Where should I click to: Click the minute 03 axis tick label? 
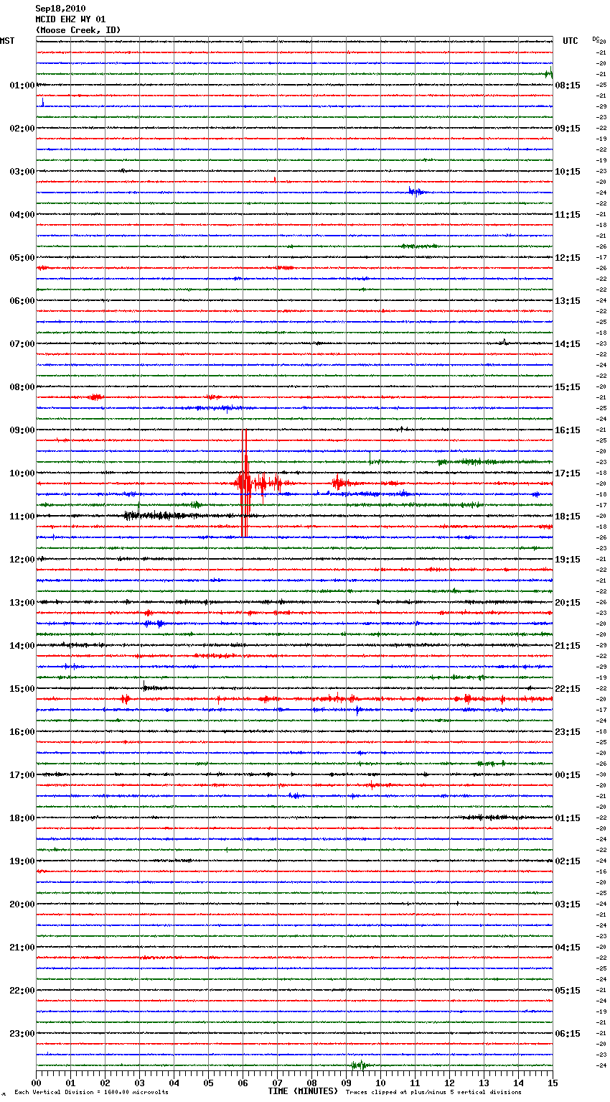140,1083
